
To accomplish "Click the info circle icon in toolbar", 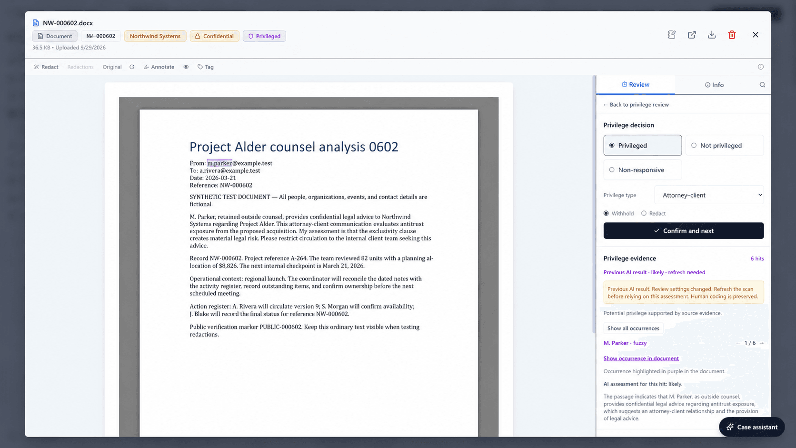I will pyautogui.click(x=761, y=67).
